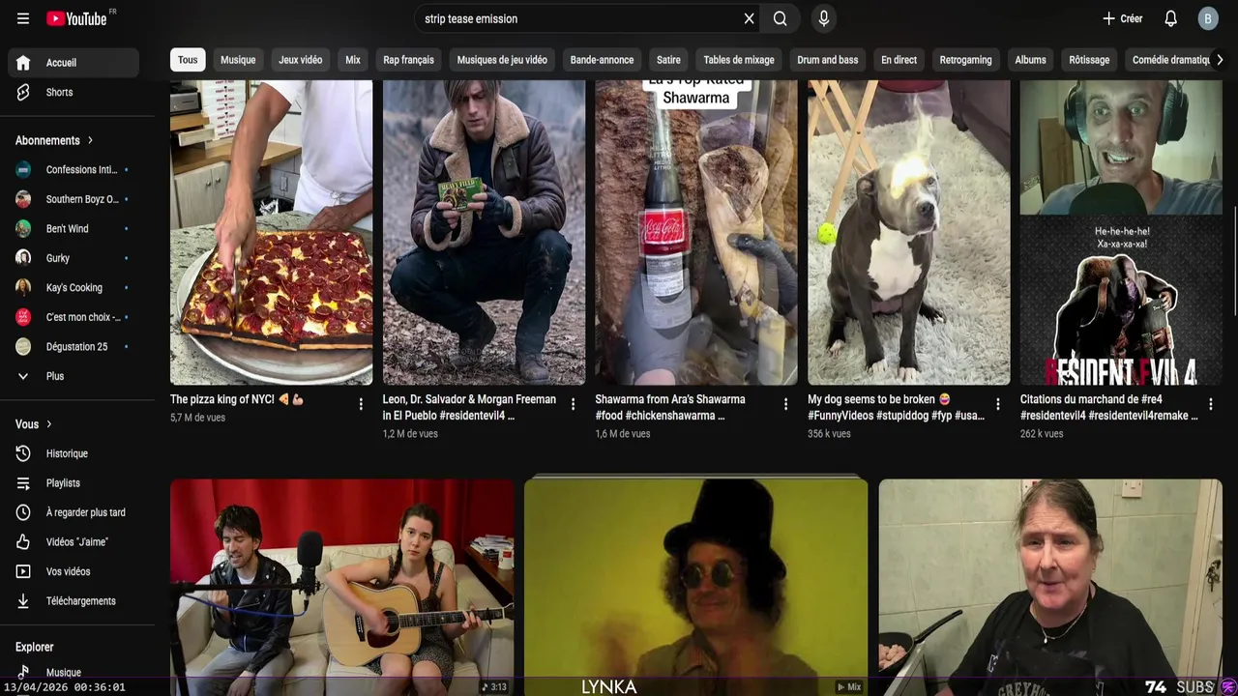Select the Mix chip

point(353,60)
